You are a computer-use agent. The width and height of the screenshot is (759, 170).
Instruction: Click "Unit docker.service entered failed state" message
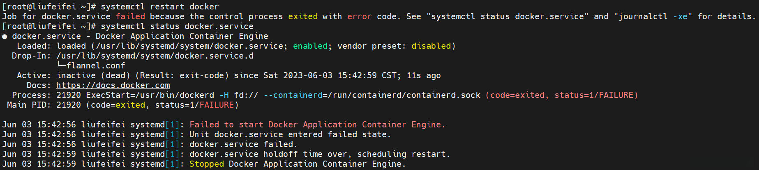tap(290, 134)
